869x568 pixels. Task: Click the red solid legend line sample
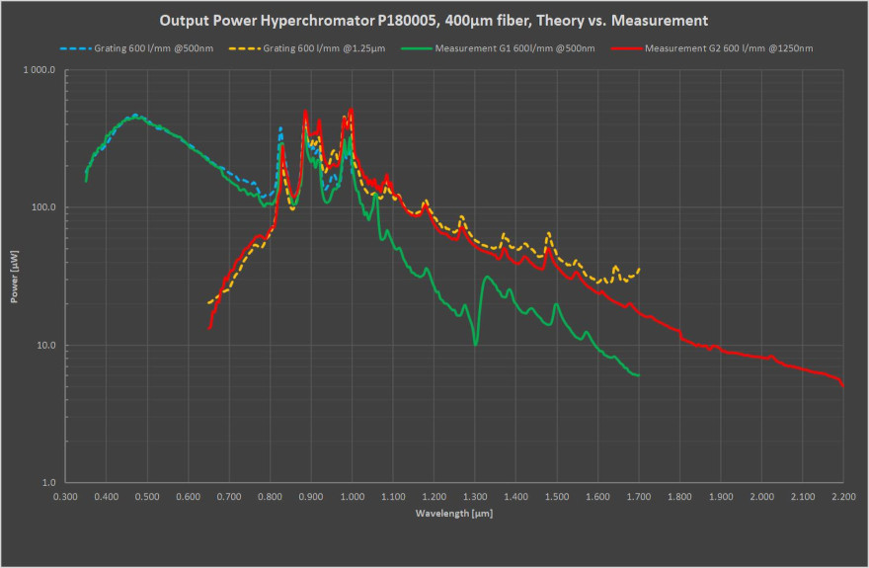click(626, 48)
